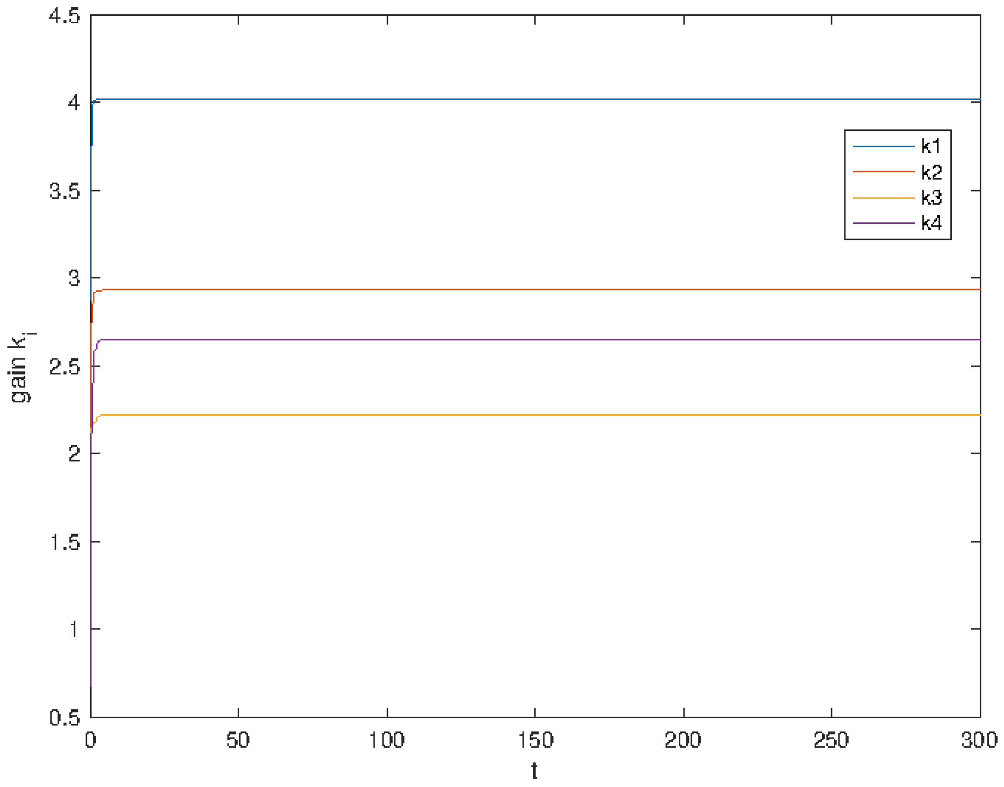Click the y-axis tick label 0.5

click(x=64, y=718)
